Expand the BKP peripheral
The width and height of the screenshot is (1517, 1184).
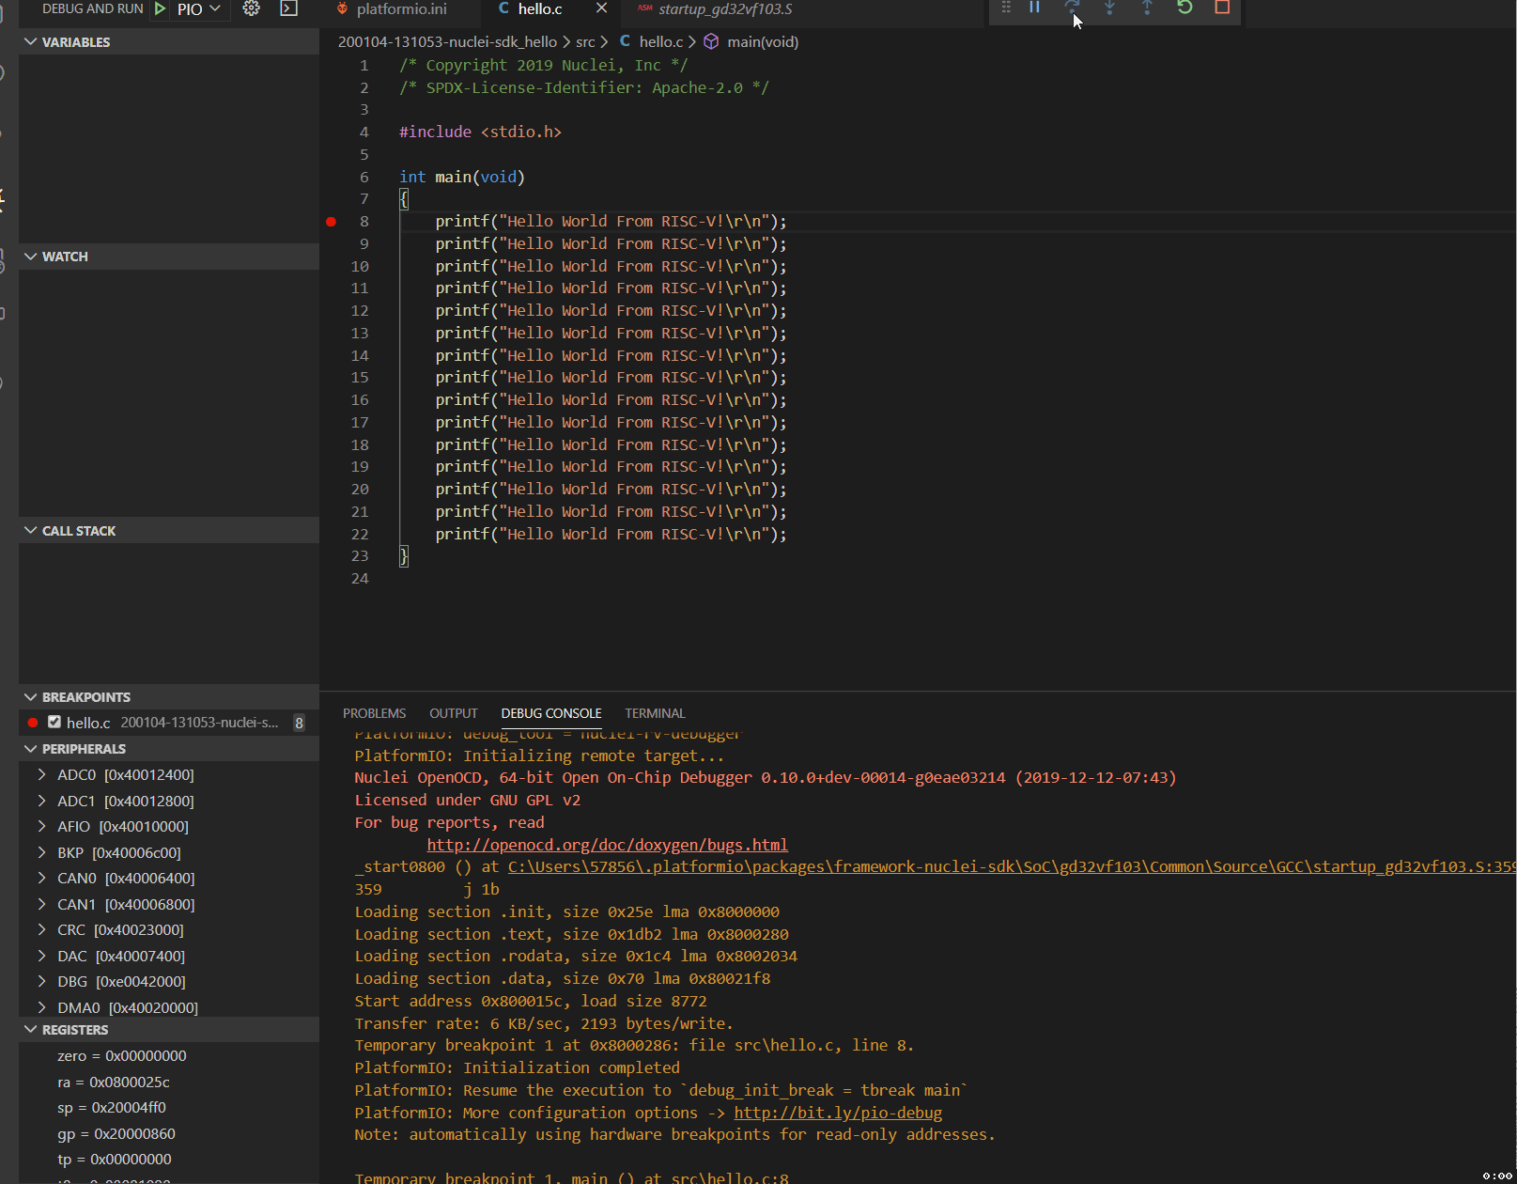41,852
